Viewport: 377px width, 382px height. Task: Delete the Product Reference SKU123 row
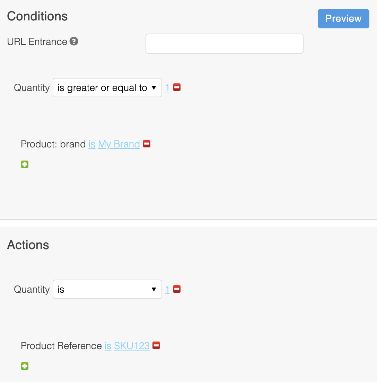coord(156,345)
